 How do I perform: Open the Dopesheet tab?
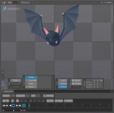tap(7, 91)
